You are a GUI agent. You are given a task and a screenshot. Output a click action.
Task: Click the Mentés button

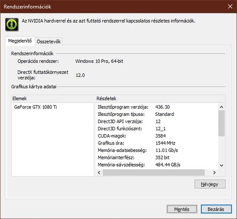pyautogui.click(x=182, y=209)
